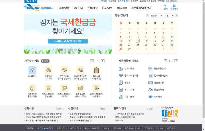This screenshot has height=131, width=205.
Task: Open 상담/제보 menu
Action: (x=122, y=8)
